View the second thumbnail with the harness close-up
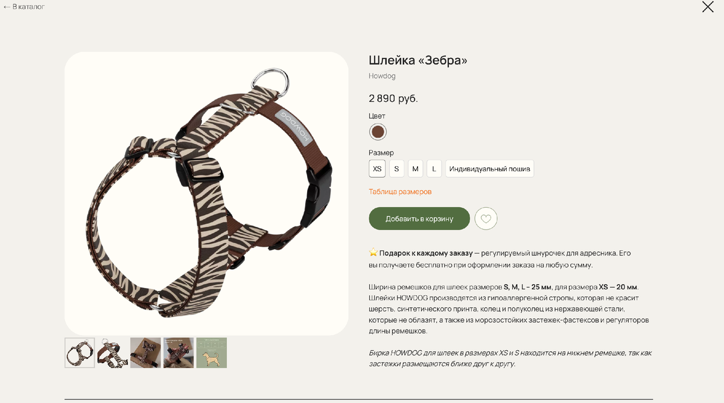Screen dimensions: 724x403 pyautogui.click(x=113, y=352)
